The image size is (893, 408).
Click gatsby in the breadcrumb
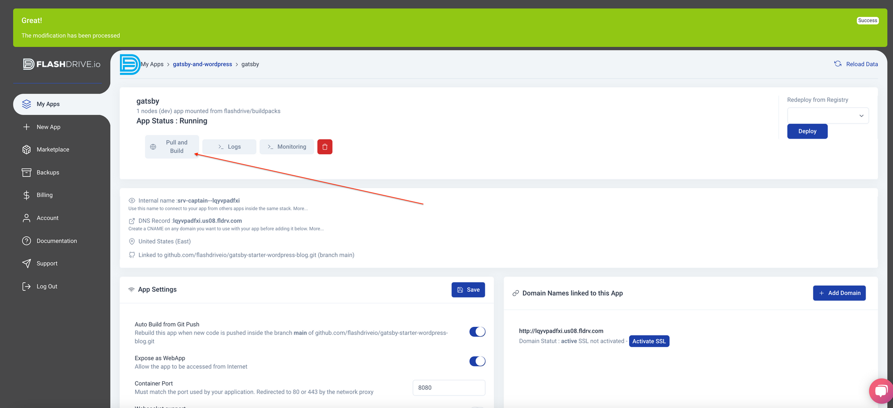250,64
